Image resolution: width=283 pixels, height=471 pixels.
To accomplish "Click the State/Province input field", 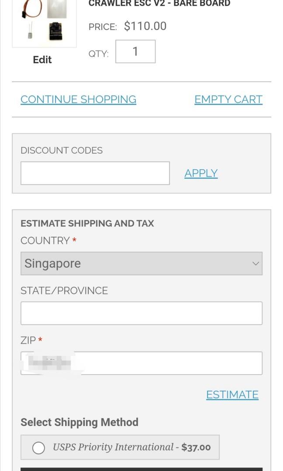I will (141, 313).
